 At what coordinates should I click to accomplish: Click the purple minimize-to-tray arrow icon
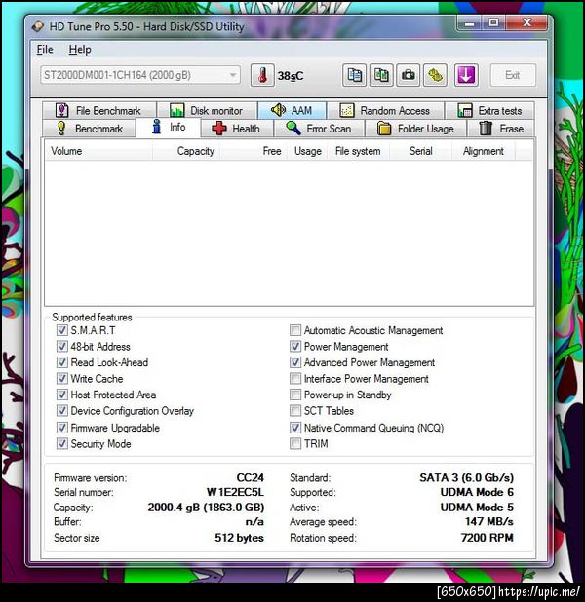pos(466,75)
